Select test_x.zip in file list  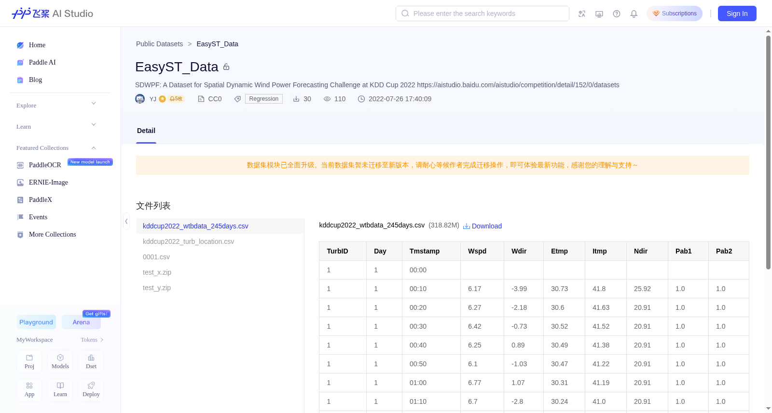click(x=220, y=272)
